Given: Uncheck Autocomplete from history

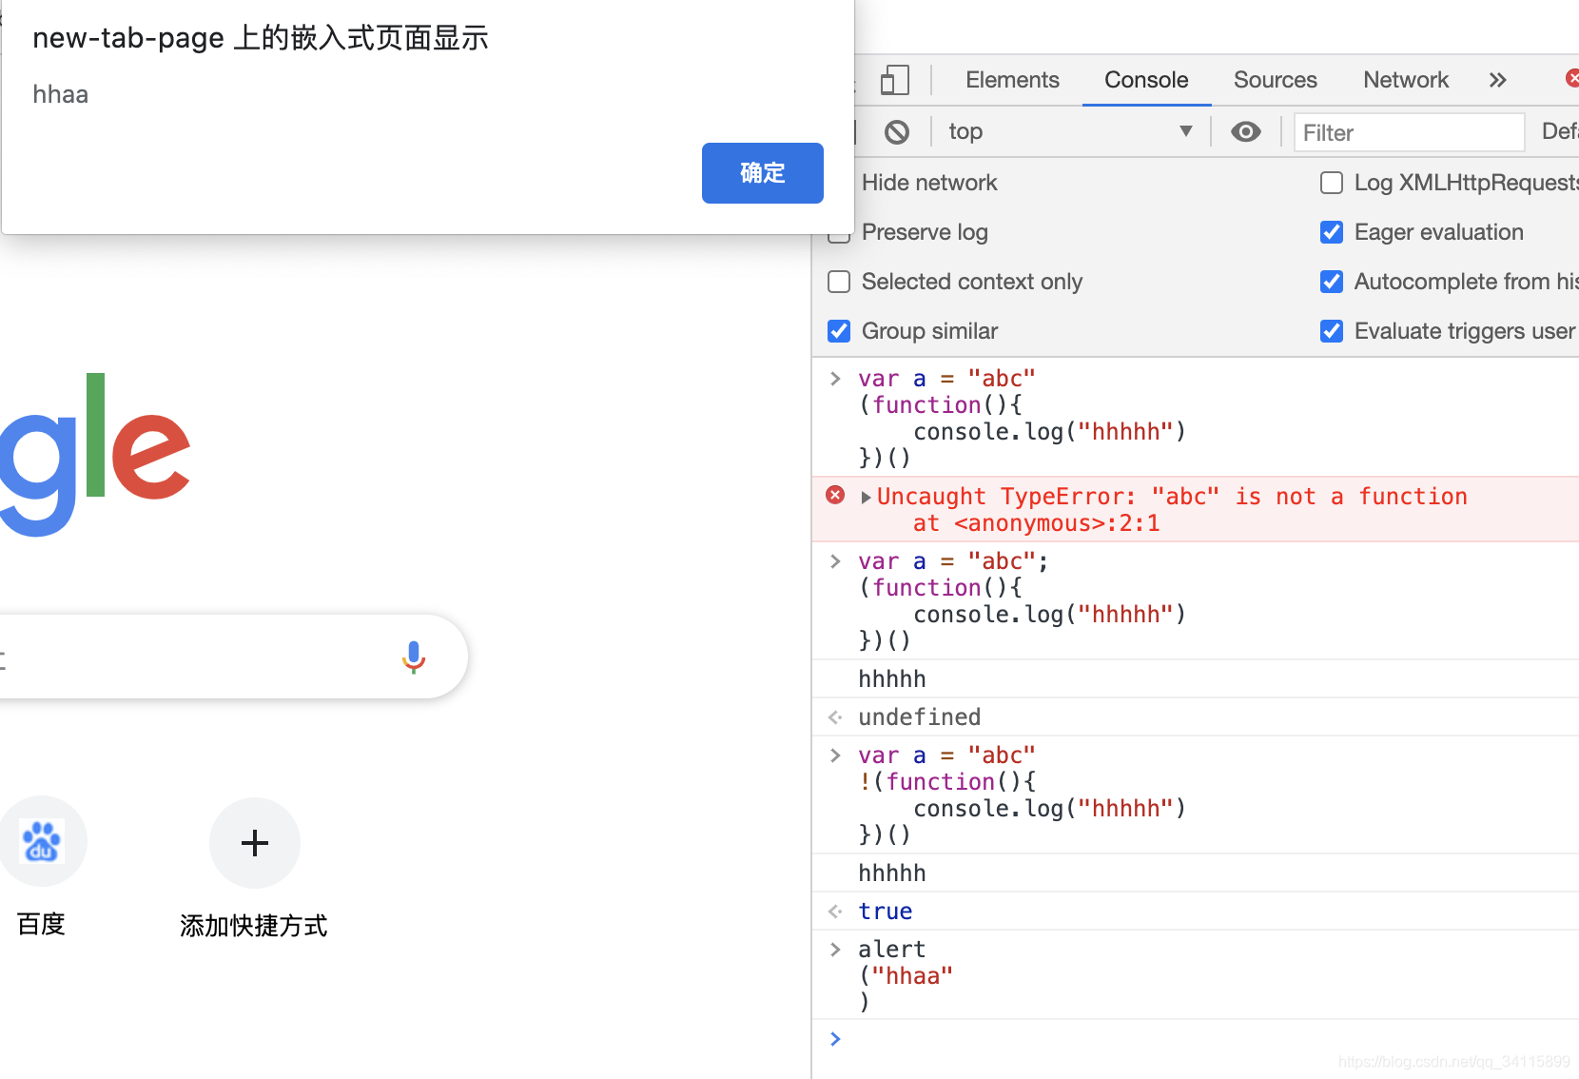Looking at the screenshot, I should click(x=1332, y=282).
